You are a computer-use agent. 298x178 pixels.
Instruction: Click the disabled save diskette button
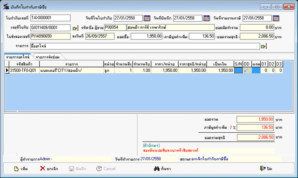click(77, 169)
